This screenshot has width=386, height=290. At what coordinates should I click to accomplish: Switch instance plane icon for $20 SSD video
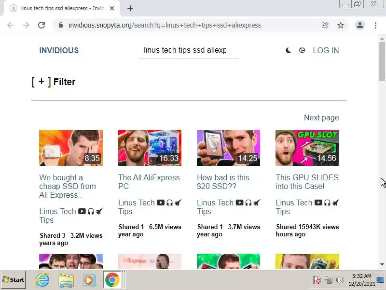tap(257, 203)
